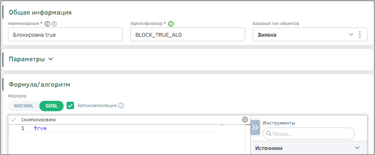Viewport: 375px width, 155px height.
Task: Click the circled A icon beside Наименование
Action: (x=54, y=24)
